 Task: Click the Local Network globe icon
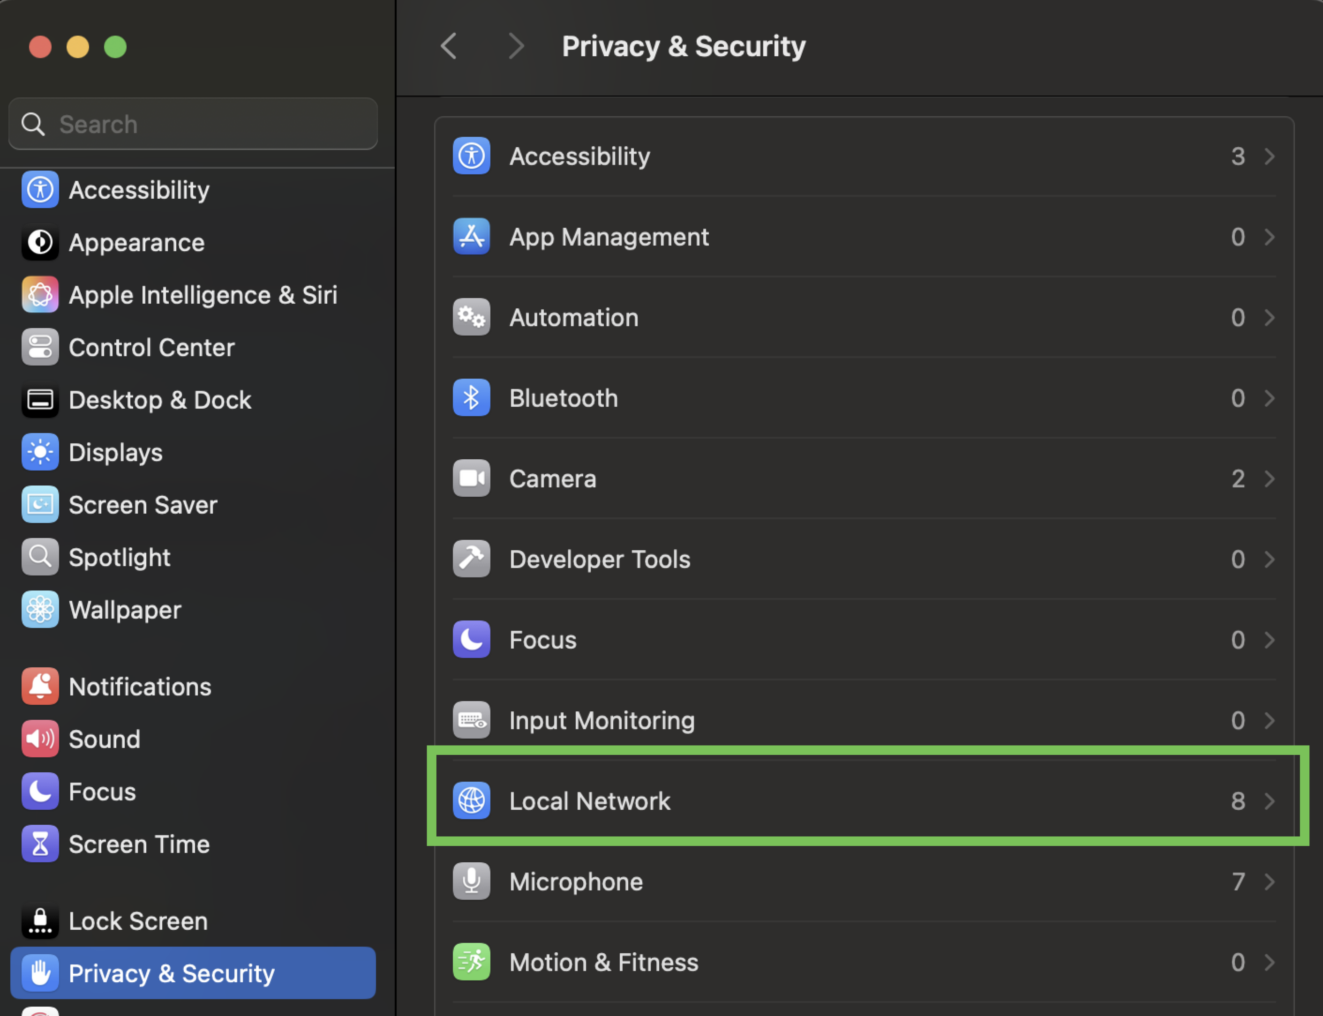point(471,801)
